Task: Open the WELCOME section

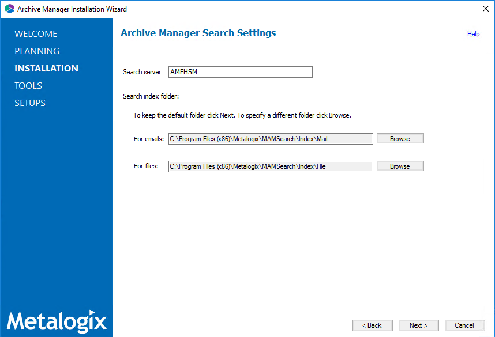Action: (x=36, y=34)
